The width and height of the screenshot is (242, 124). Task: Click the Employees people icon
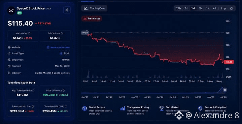(x=9, y=60)
